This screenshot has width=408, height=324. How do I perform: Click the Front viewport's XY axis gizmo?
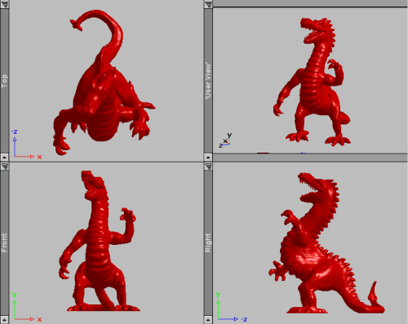tap(26, 307)
